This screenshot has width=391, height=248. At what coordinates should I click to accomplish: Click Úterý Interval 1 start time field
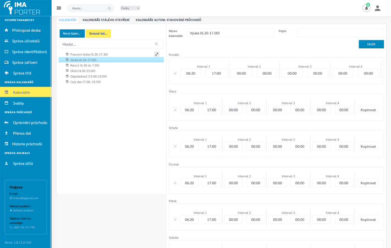(189, 110)
